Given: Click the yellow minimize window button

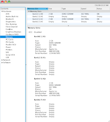Looking at the screenshot, I should pyautogui.click(x=6, y=2).
